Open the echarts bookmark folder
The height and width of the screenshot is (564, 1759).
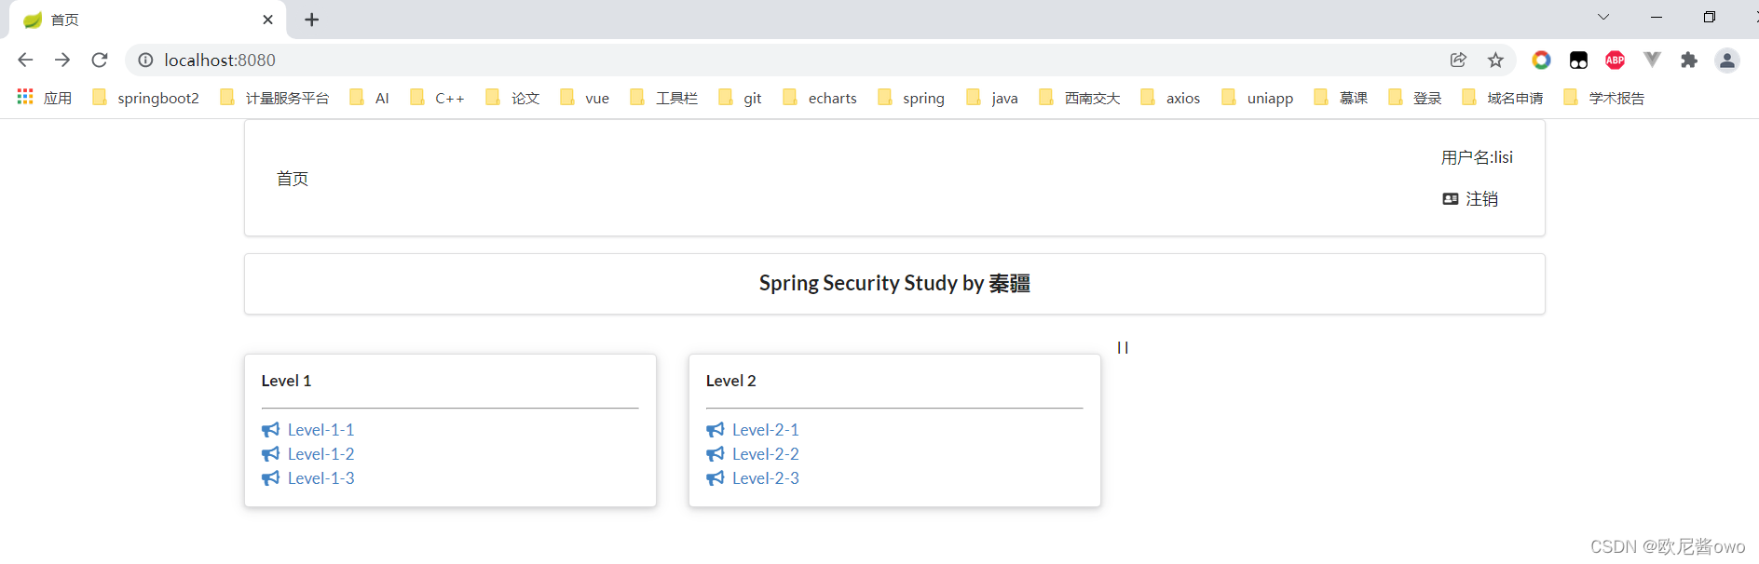819,98
